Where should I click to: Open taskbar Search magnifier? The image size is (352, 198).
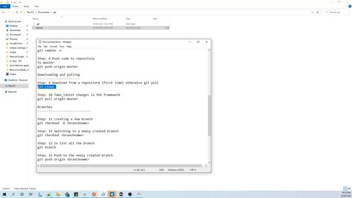click(13, 194)
